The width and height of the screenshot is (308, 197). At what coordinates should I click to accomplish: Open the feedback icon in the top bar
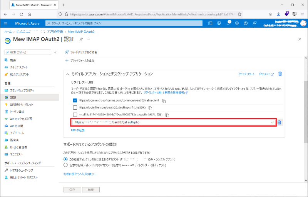point(254,23)
